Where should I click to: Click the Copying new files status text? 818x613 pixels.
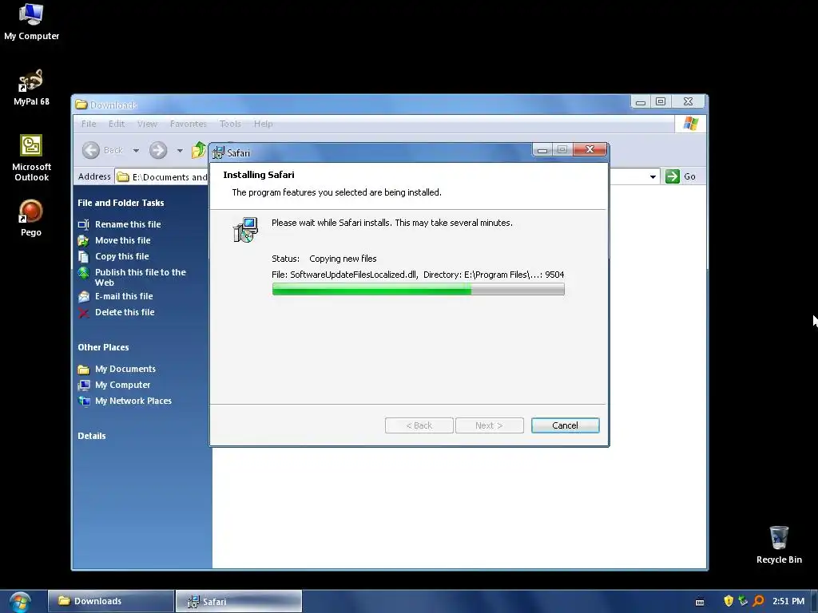click(343, 259)
